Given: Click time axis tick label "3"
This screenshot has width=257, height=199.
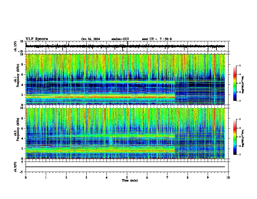Looking at the screenshot, I should click(86, 178).
